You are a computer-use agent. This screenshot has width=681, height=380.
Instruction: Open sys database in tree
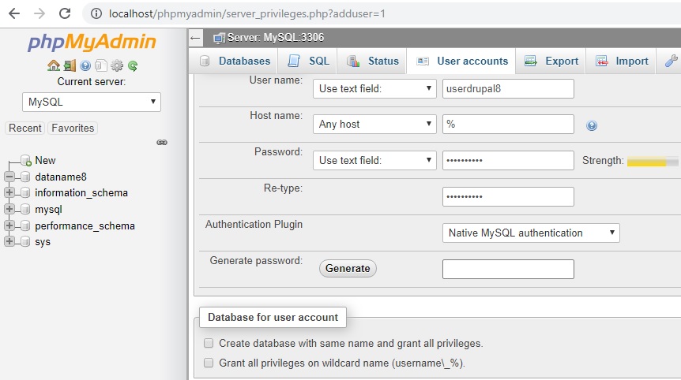(x=43, y=242)
